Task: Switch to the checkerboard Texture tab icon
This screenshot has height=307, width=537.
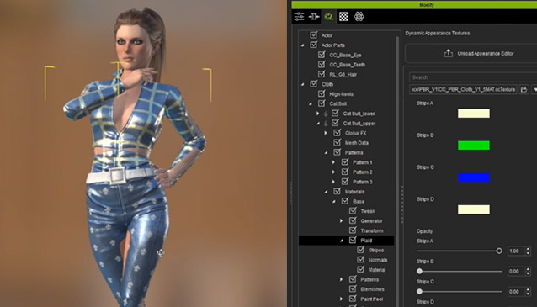Action: [x=344, y=17]
